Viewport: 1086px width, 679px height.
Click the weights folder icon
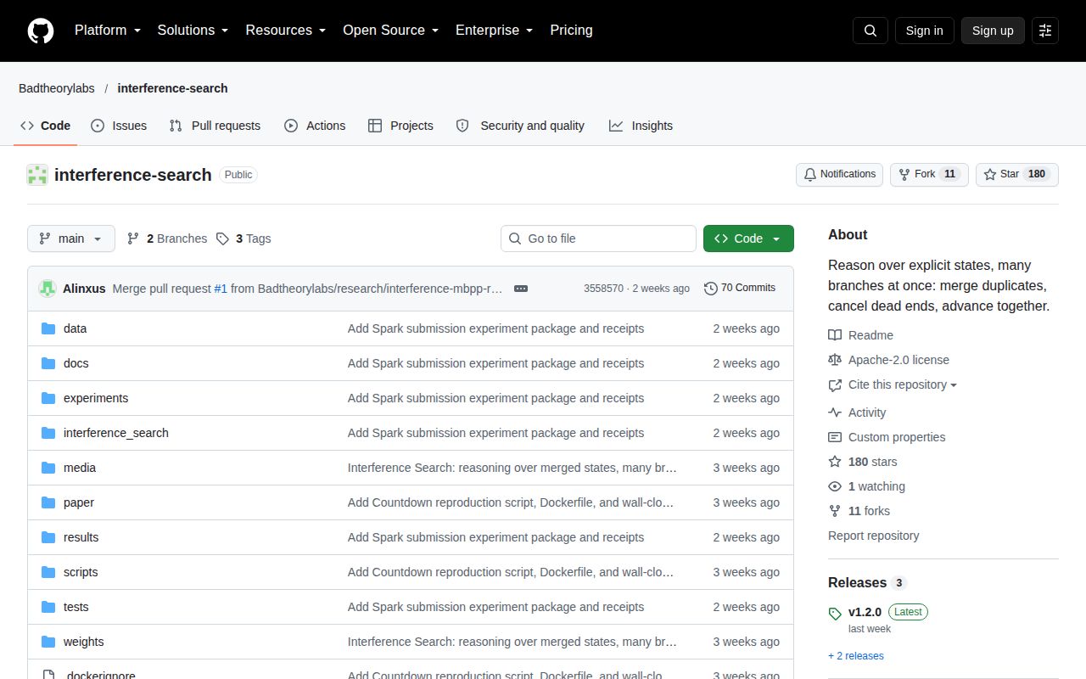point(48,642)
